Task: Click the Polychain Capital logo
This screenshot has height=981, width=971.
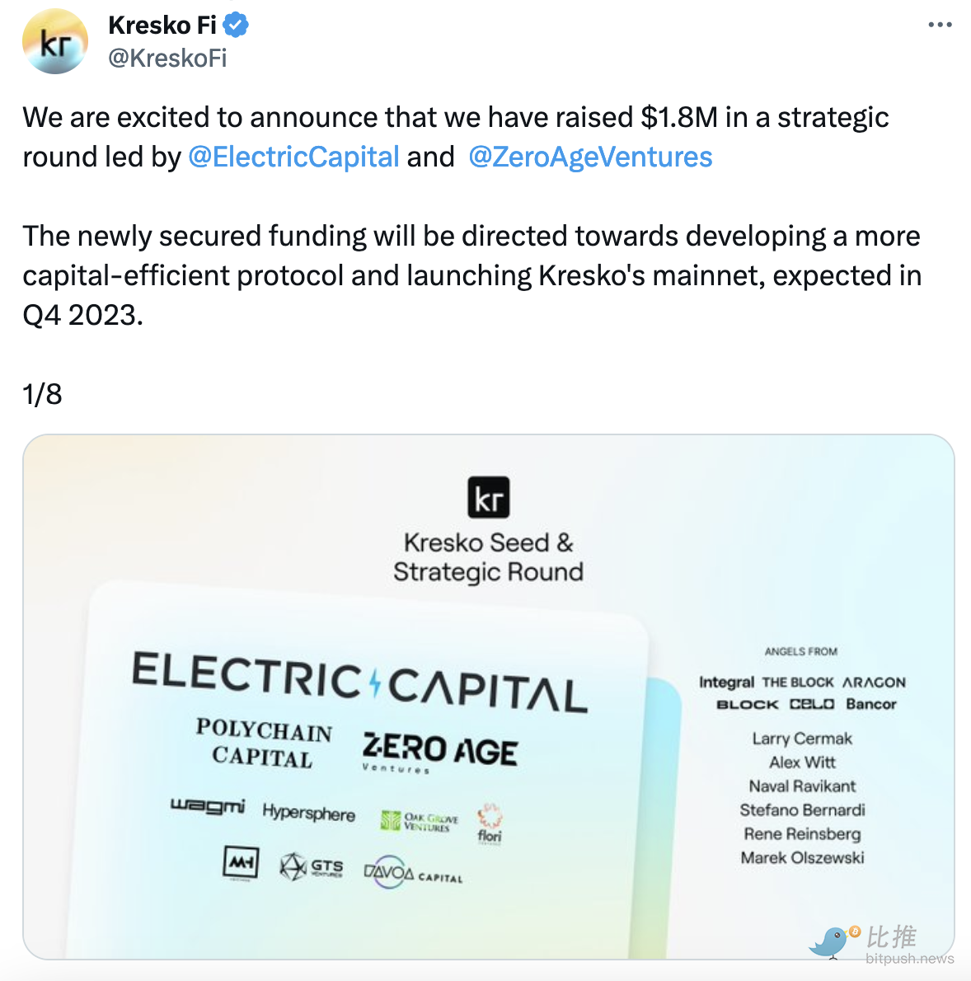Action: (x=264, y=743)
